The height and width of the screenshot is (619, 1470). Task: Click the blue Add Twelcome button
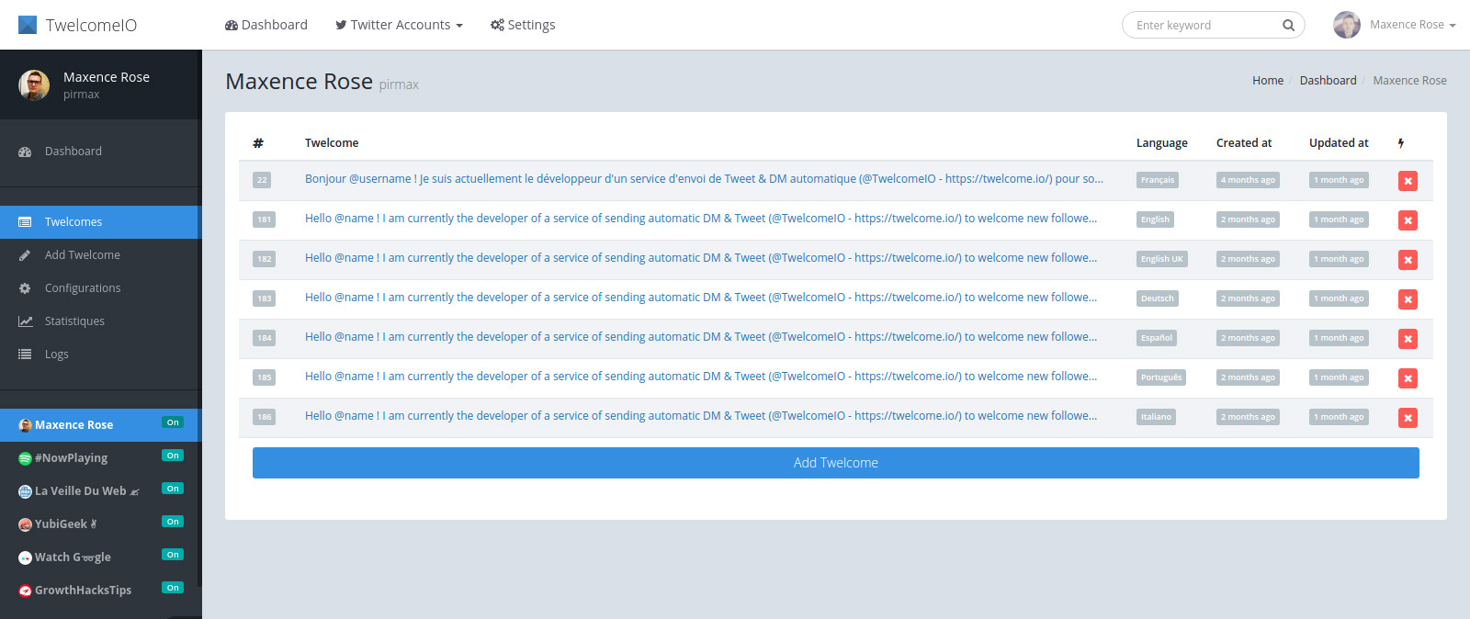[x=836, y=463]
